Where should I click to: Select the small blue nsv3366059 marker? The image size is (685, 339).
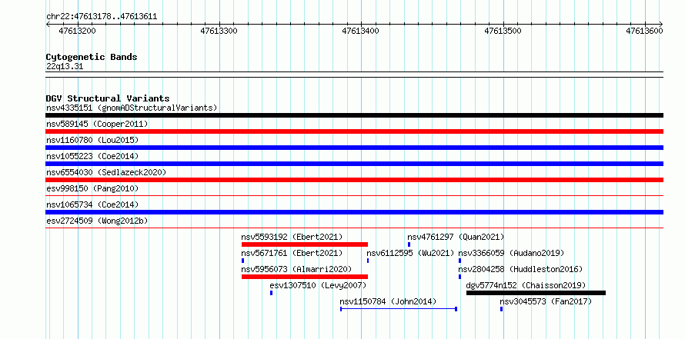coord(459,261)
